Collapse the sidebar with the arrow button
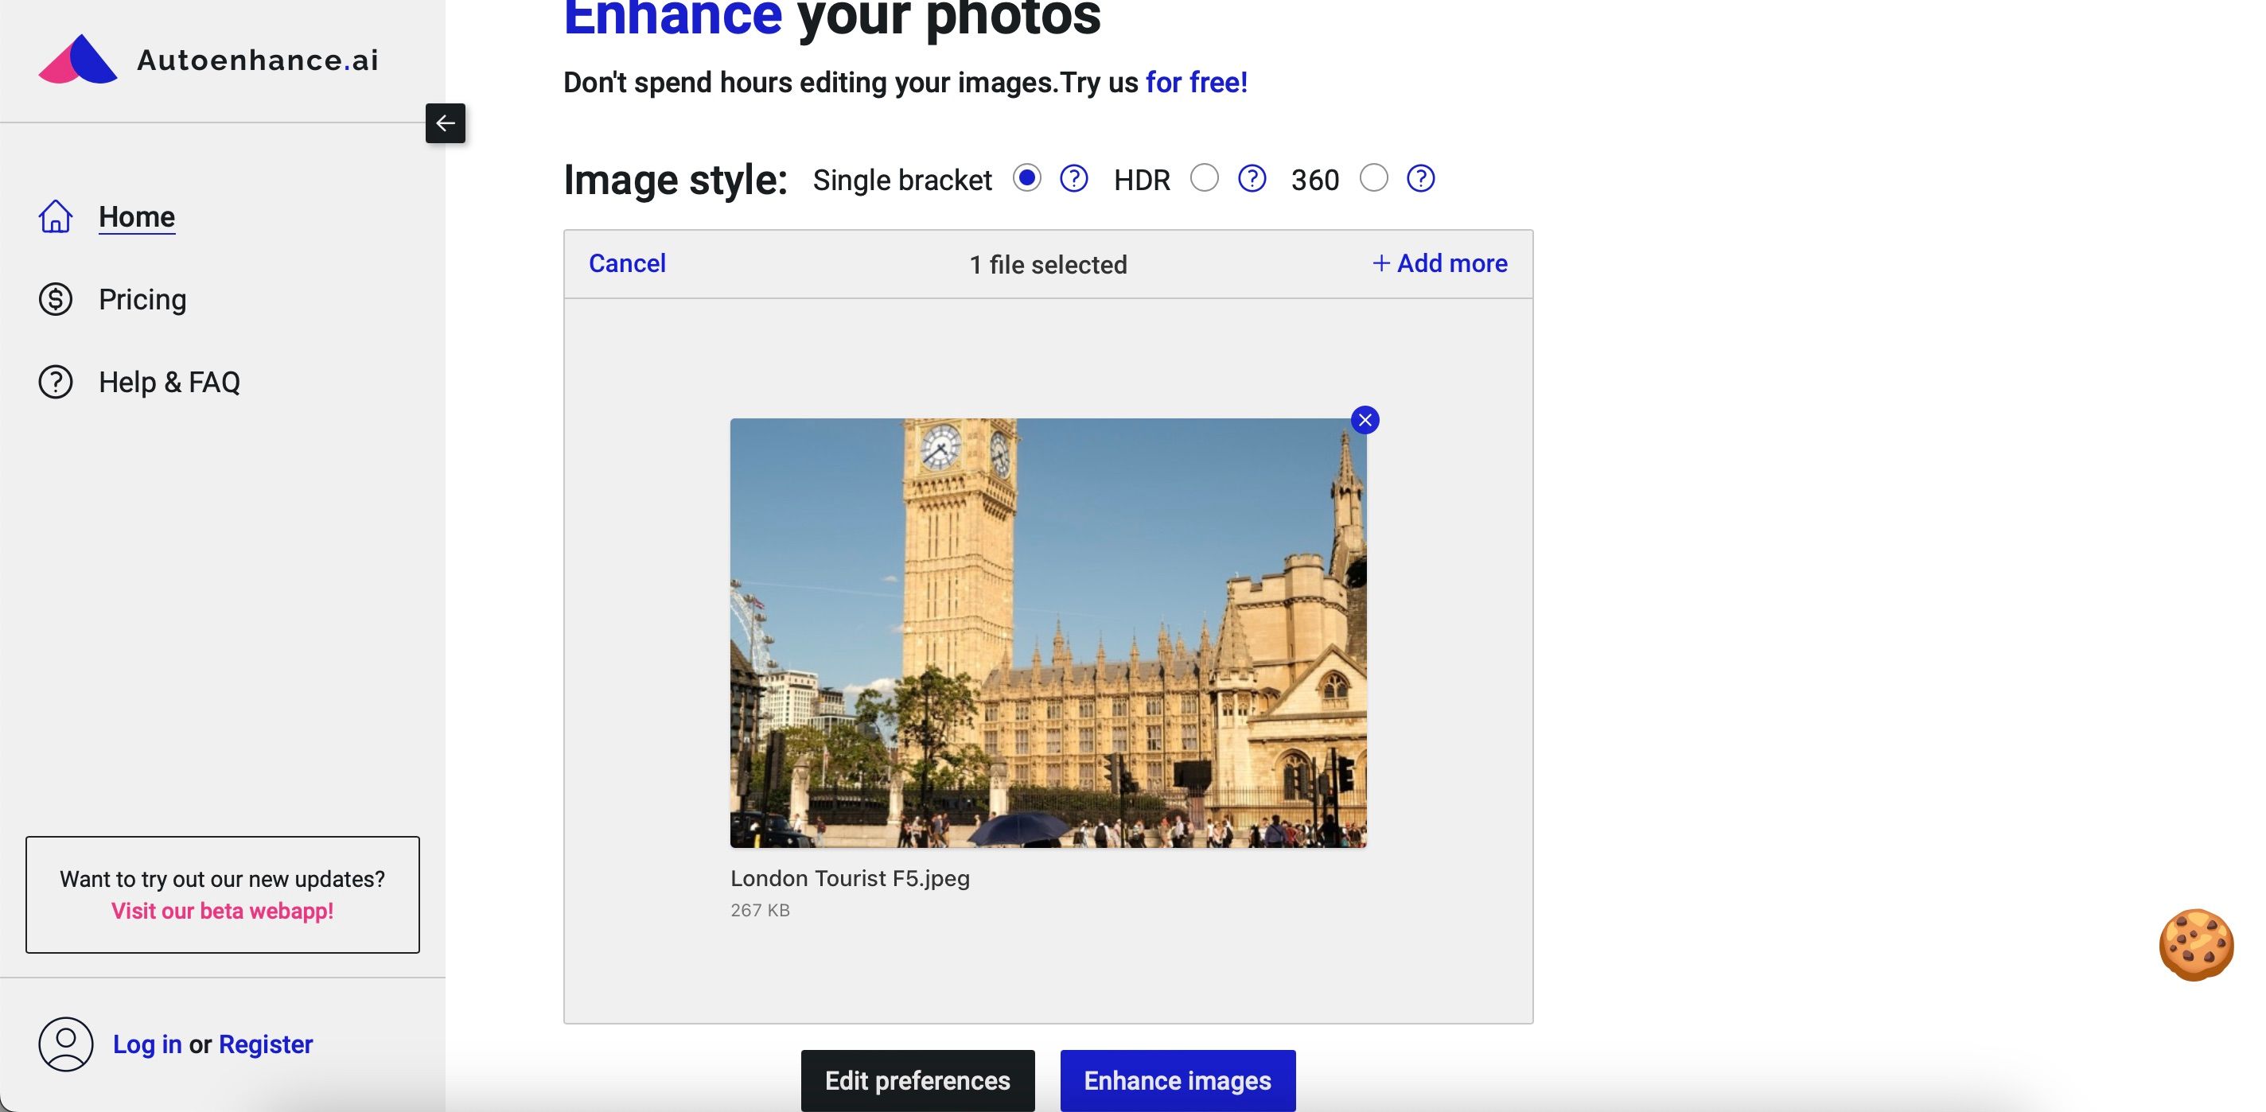This screenshot has height=1112, width=2266. (x=445, y=123)
